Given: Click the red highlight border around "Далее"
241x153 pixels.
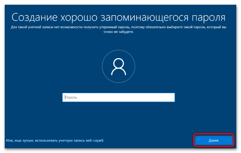Looking at the screenshot, I should point(214,134).
